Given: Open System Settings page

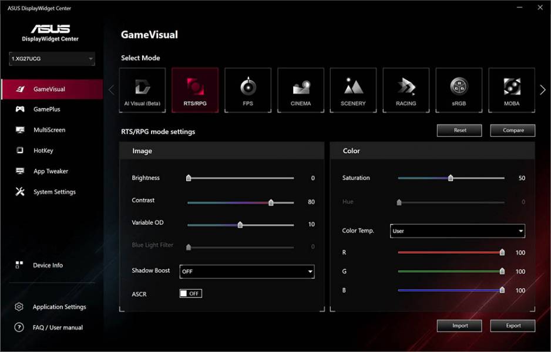Looking at the screenshot, I should (x=55, y=192).
